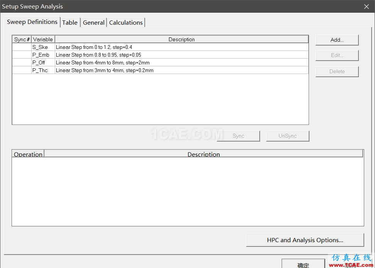Click the operations list Description header

[204, 154]
